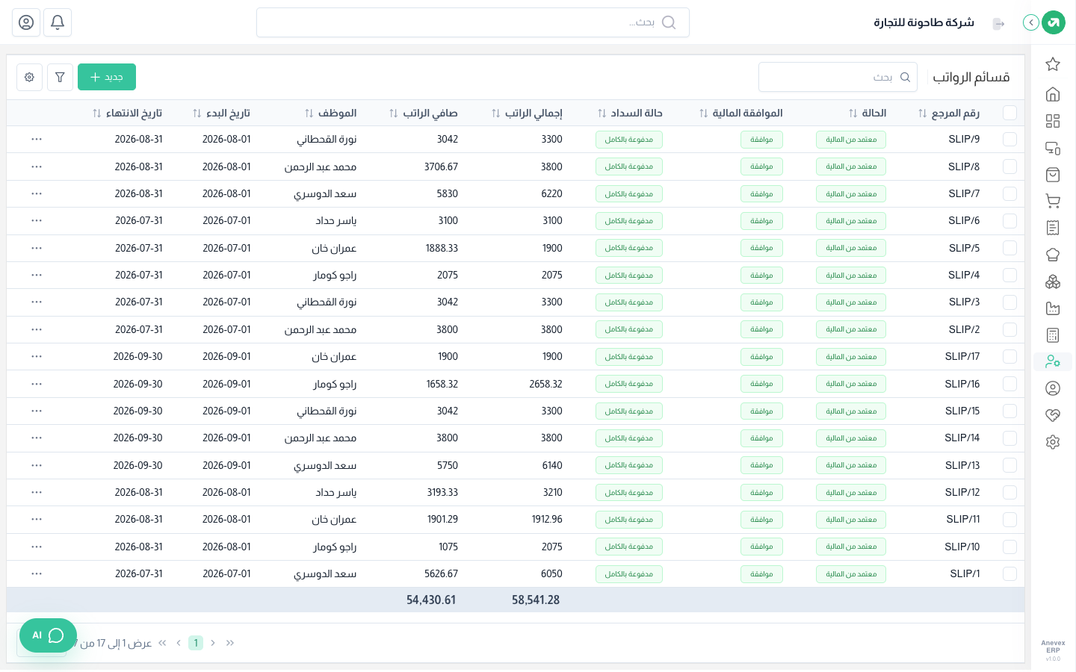The width and height of the screenshot is (1076, 672).
Task: Go to home icon in sidebar
Action: [x=1053, y=94]
